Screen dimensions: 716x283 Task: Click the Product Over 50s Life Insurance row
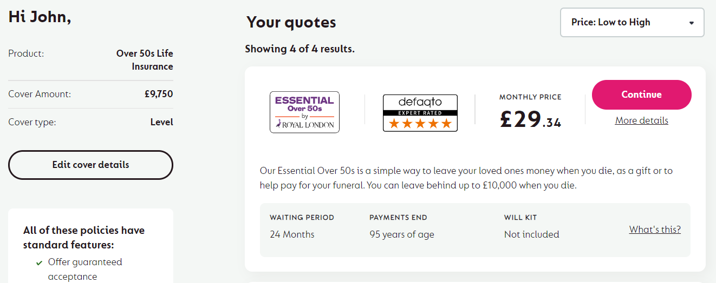[90, 60]
